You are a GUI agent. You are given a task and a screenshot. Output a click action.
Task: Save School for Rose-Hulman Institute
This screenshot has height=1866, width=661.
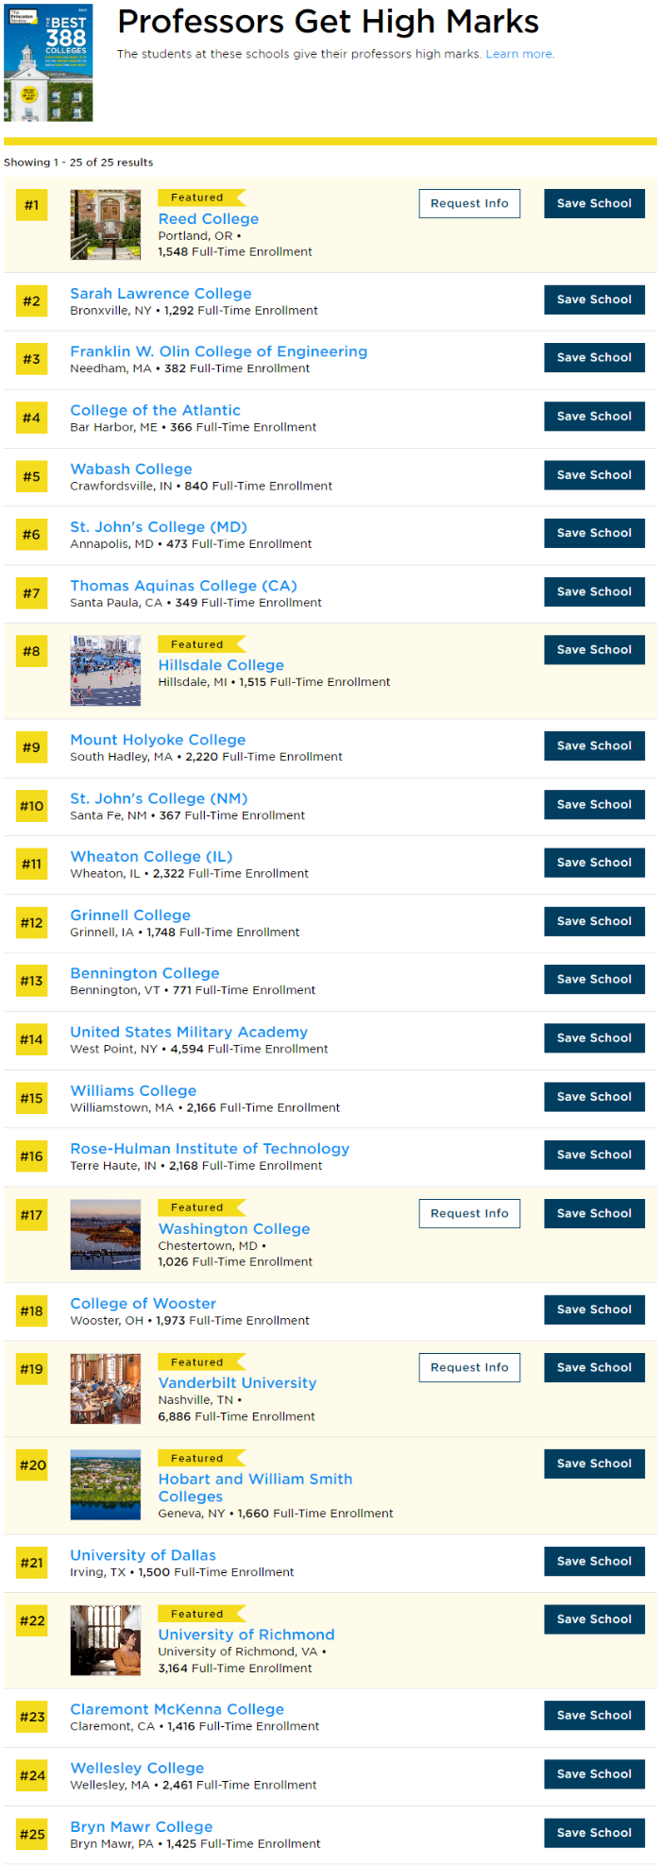[x=594, y=1155]
